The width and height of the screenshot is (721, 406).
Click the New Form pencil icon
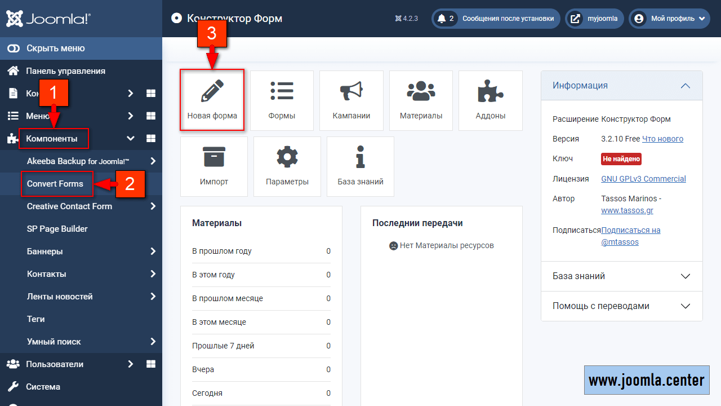pyautogui.click(x=212, y=92)
